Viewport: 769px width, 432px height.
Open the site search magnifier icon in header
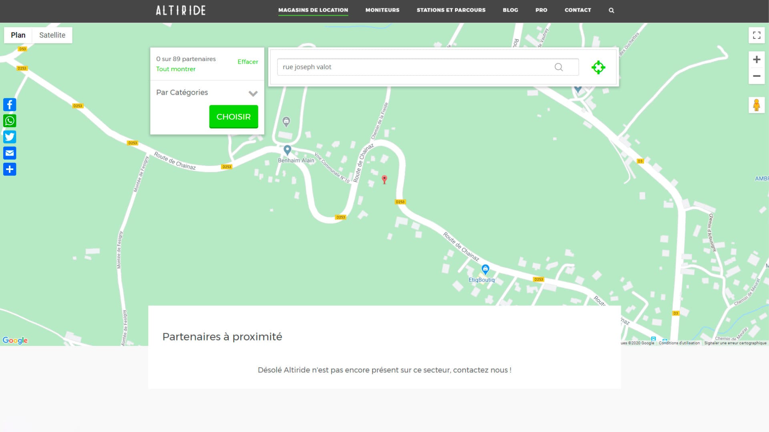(x=611, y=10)
